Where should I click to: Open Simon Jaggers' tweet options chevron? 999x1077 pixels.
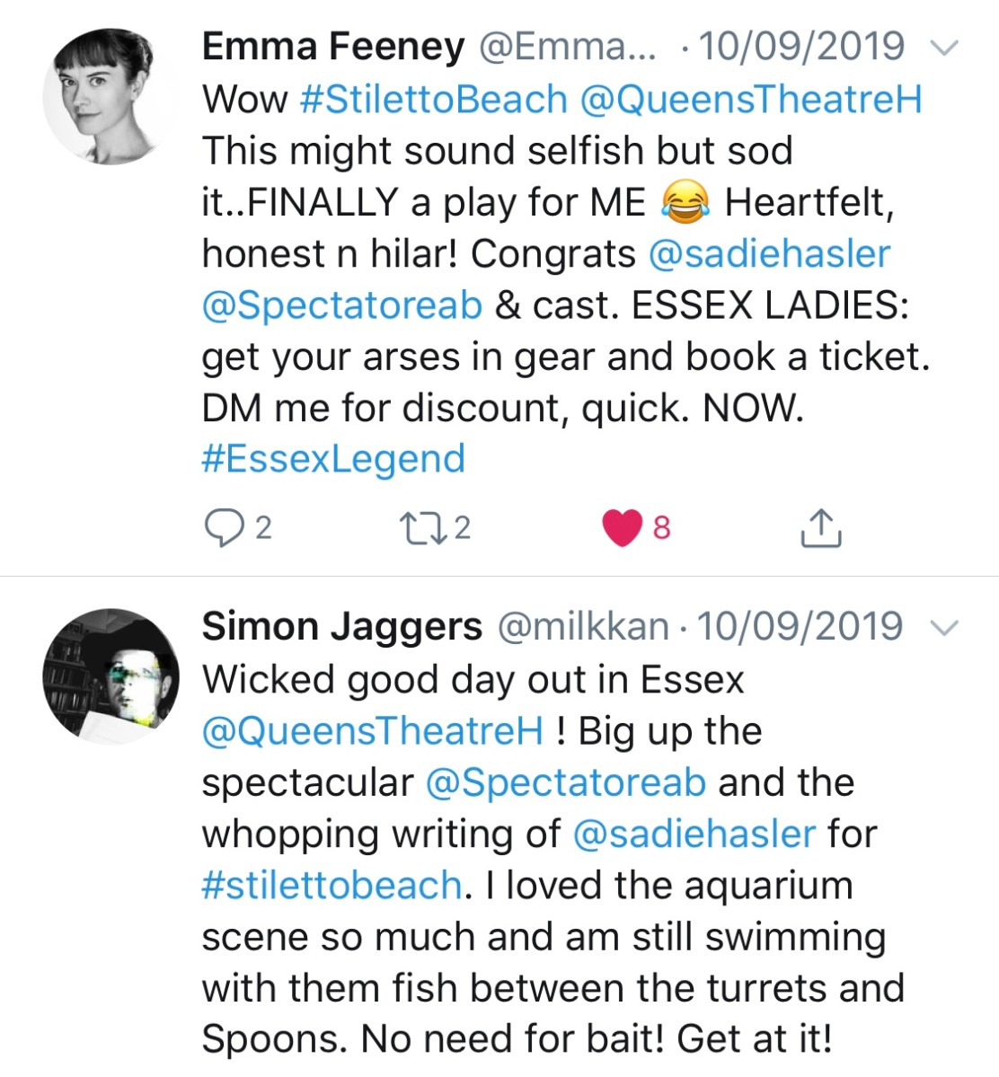click(x=944, y=628)
